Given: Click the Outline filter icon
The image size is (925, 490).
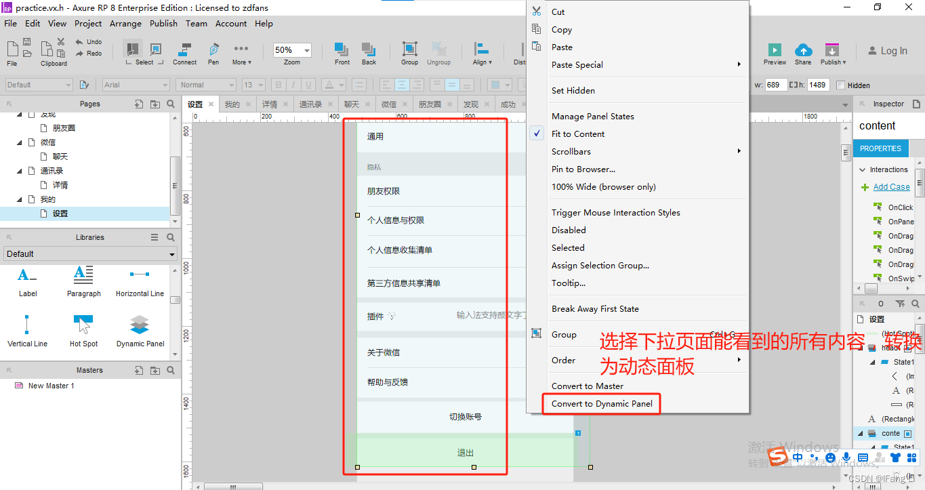Looking at the screenshot, I should [900, 304].
